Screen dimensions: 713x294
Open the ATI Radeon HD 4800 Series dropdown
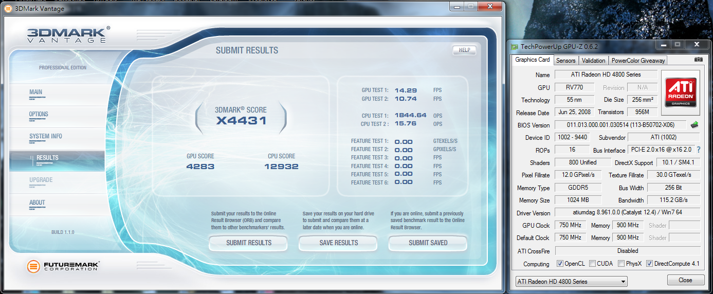tap(571, 281)
